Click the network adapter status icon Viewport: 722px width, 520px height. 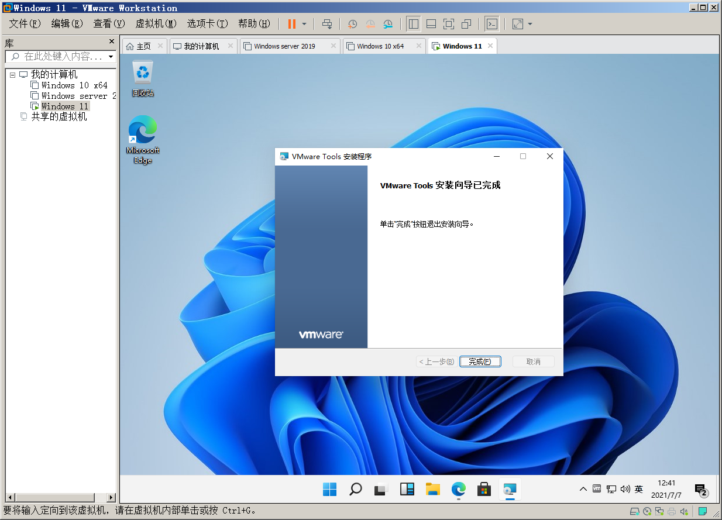(x=661, y=511)
